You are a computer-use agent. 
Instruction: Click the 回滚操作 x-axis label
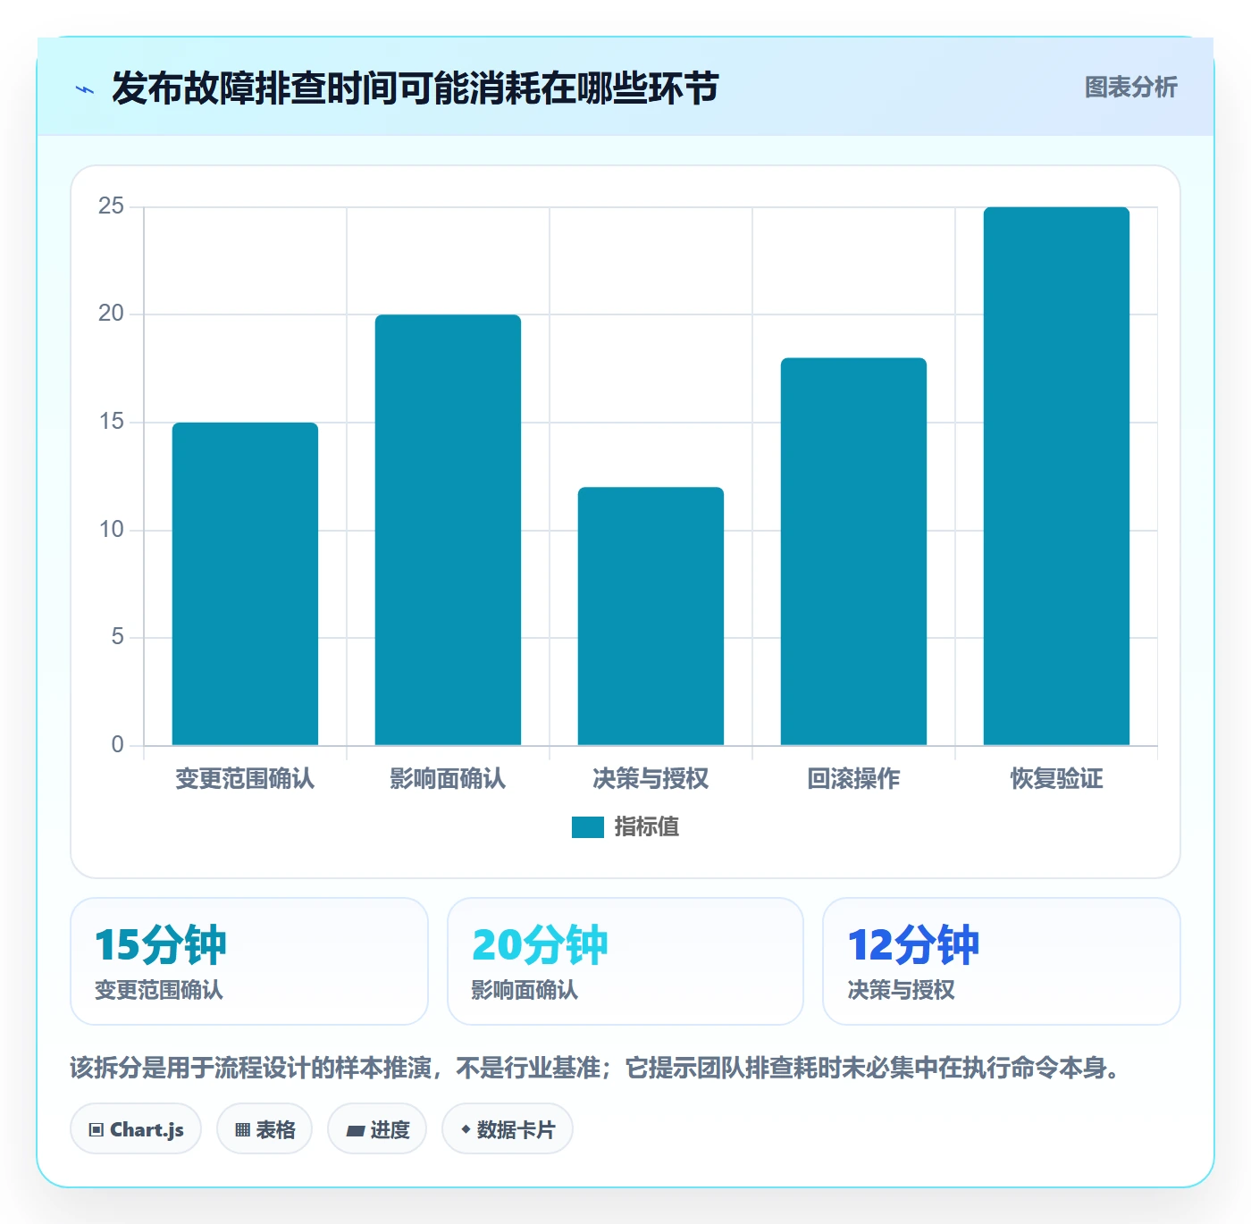(x=853, y=779)
